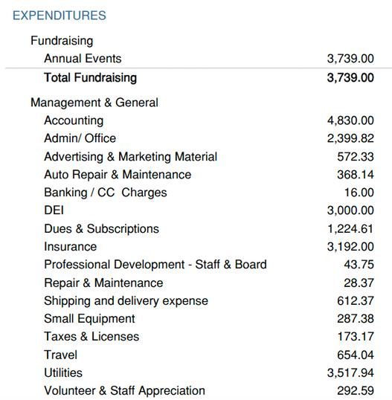
Task: Select Professional Development - Staff & Board
Action: [x=155, y=265]
